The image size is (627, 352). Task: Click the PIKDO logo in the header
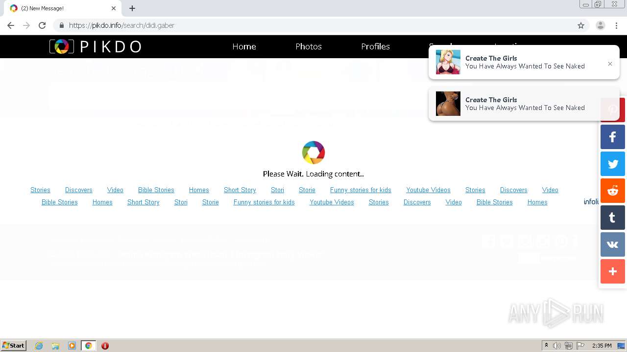[x=96, y=46]
